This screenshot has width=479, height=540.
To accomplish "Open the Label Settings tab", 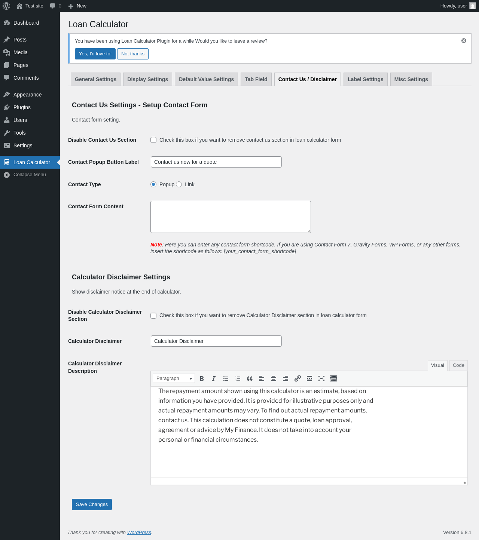I will (366, 79).
